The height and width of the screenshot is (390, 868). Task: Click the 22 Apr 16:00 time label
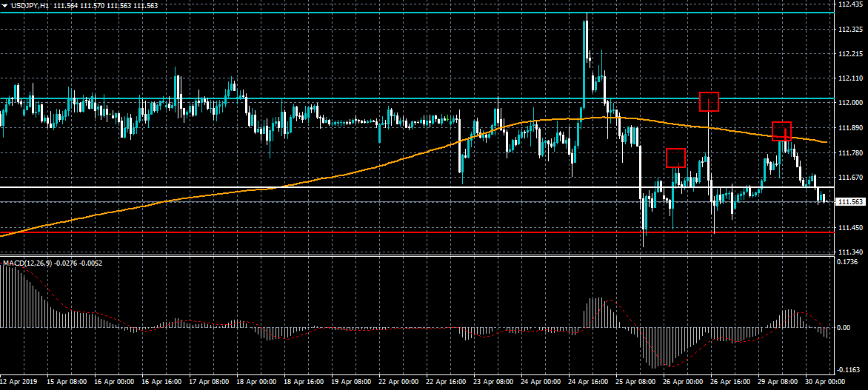tap(446, 382)
